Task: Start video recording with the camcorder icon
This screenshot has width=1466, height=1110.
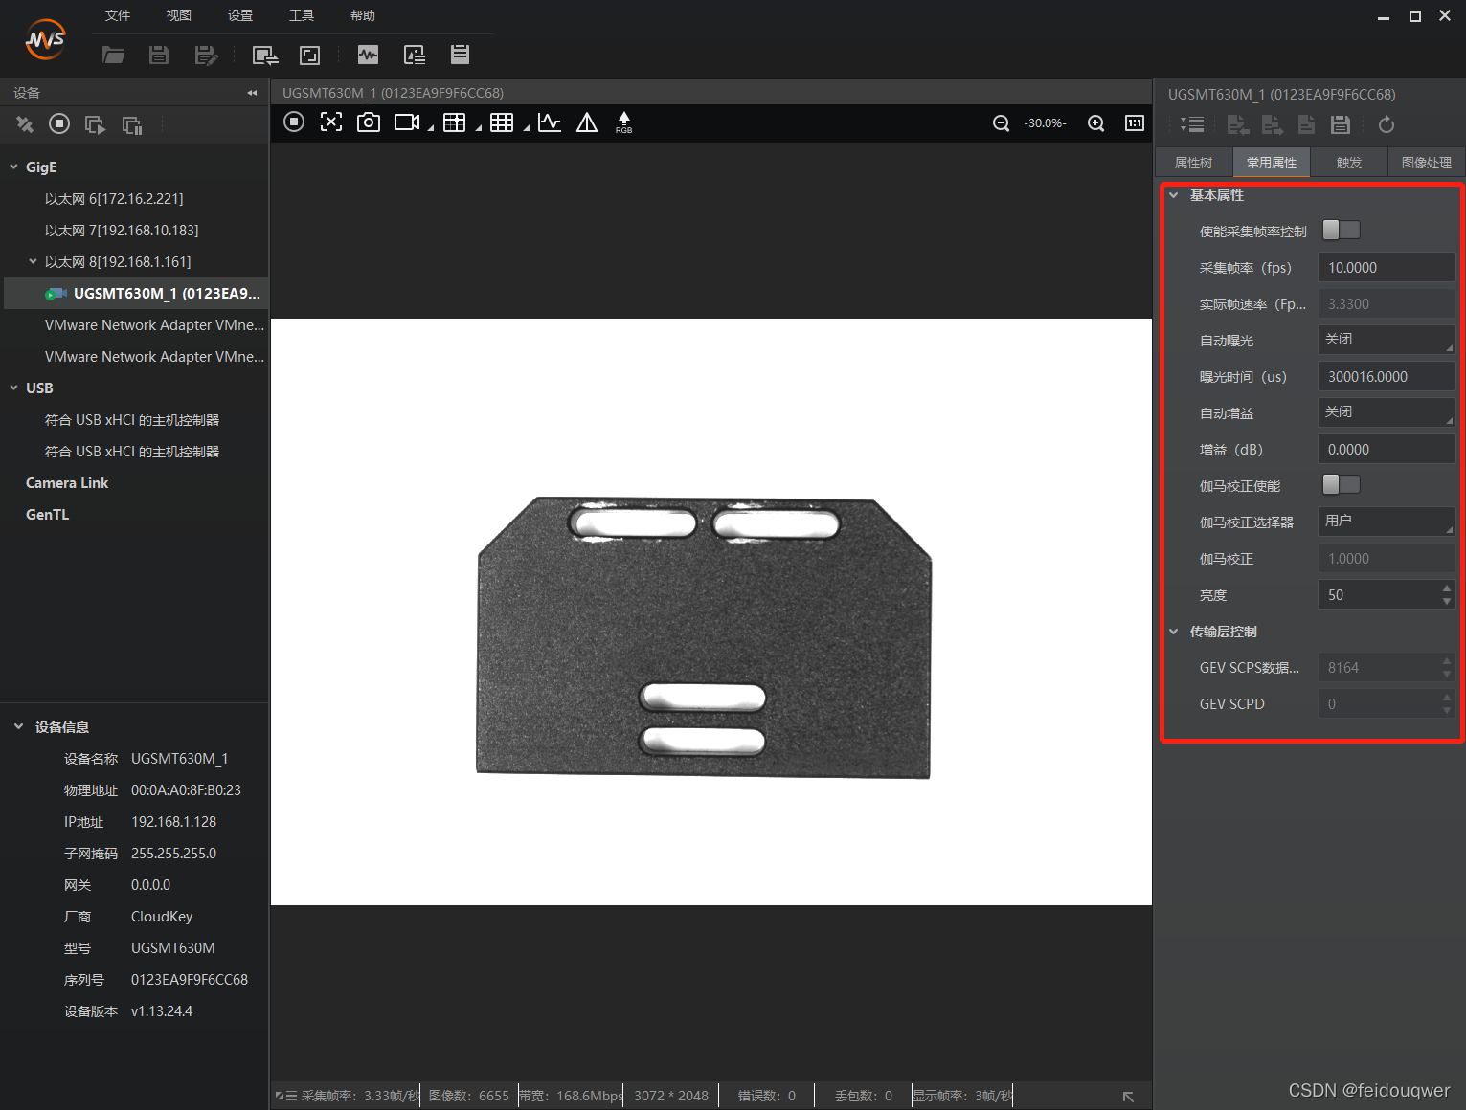Action: [x=408, y=122]
